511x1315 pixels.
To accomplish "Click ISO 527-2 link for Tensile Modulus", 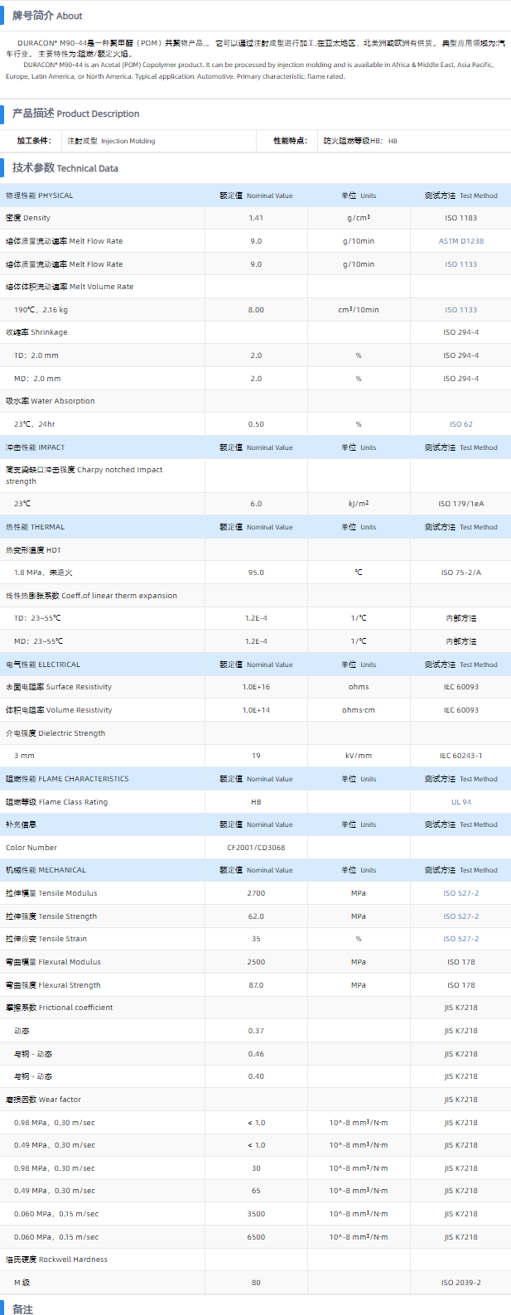I will click(460, 893).
